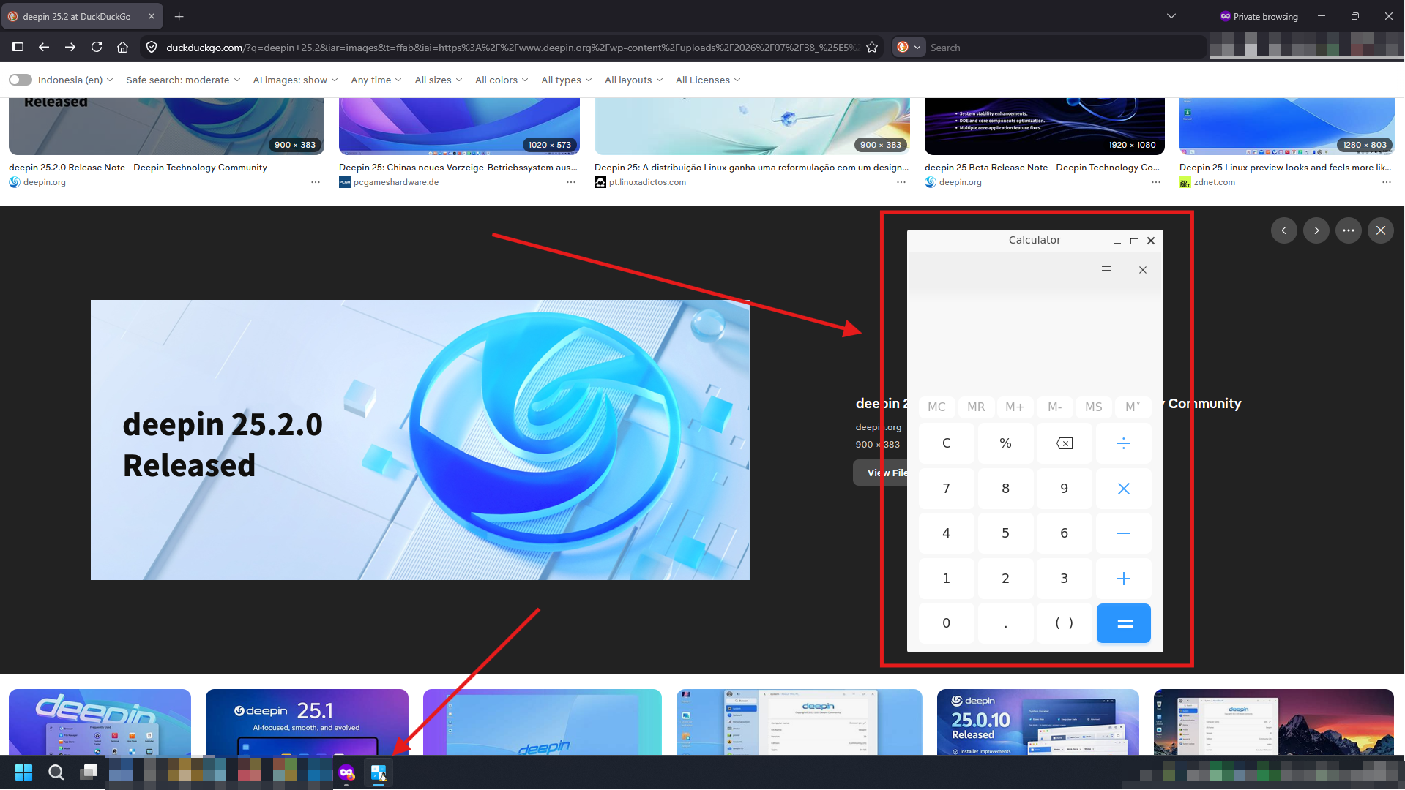
Task: Click the browser Search input field
Action: pos(1066,47)
